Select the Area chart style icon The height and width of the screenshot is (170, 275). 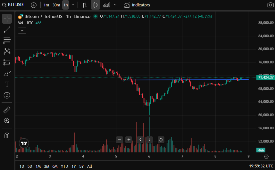(106, 5)
